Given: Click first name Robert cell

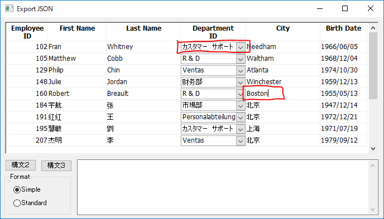Looking at the screenshot, I should [77, 94].
